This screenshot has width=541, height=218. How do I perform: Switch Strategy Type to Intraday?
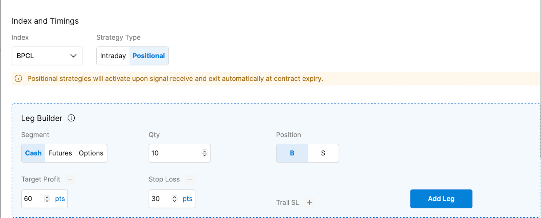click(113, 56)
